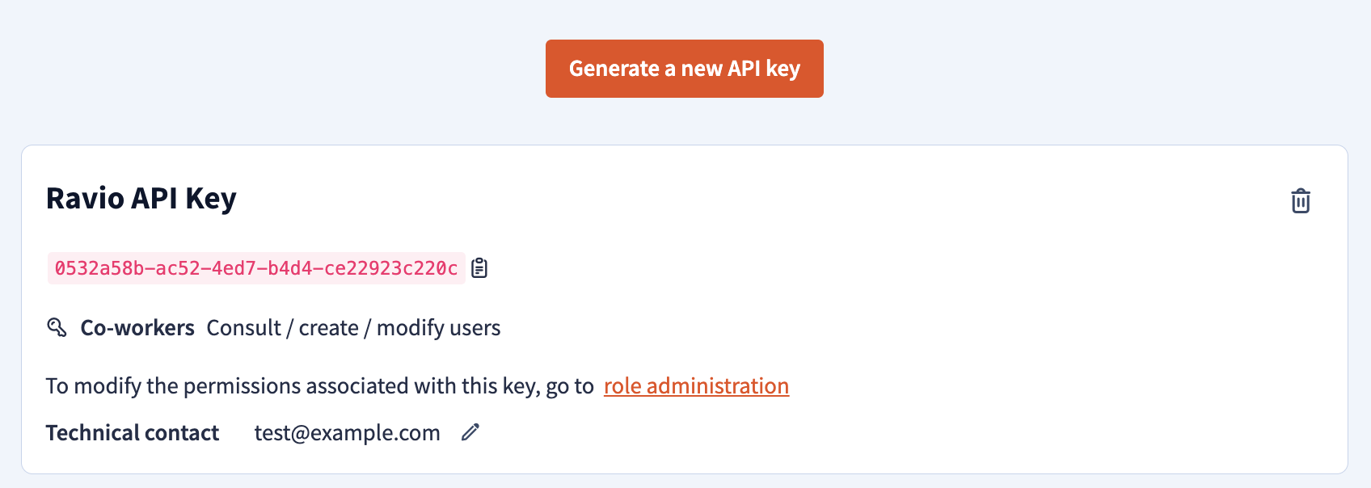The width and height of the screenshot is (1371, 488).
Task: Click the test@example.com email address
Action: 348,433
